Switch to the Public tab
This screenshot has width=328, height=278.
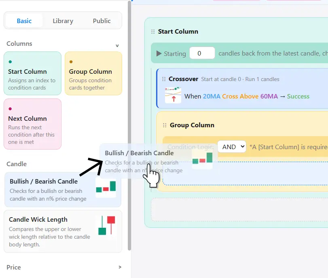pos(102,21)
